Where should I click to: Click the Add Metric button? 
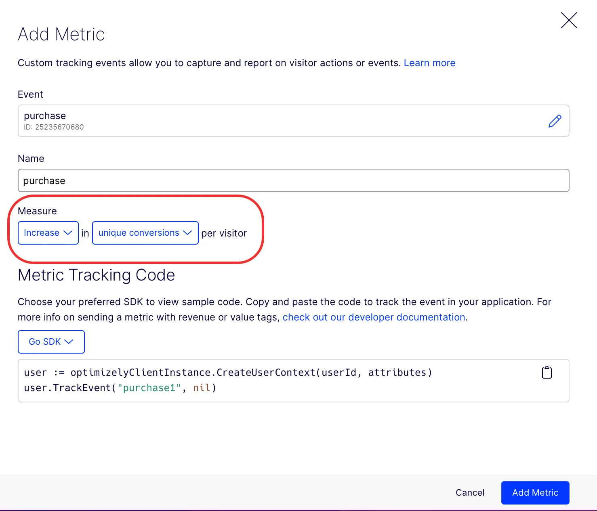tap(535, 492)
